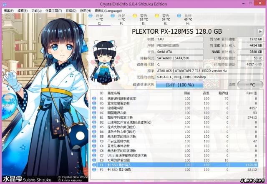
Task: Click status orb of attribute B6 row
Action: point(94,132)
